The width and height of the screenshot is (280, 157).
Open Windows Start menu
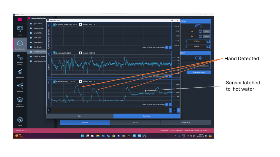pyautogui.click(x=82, y=136)
